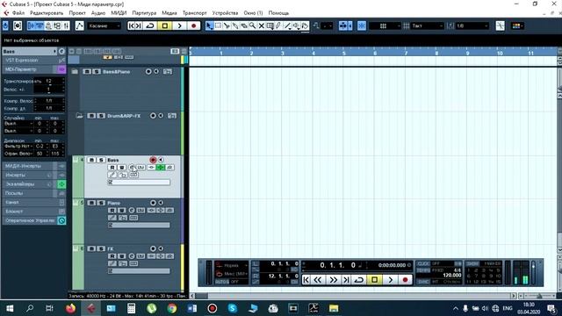
Task: Enable Read automation on Piano track
Action: click(x=112, y=211)
